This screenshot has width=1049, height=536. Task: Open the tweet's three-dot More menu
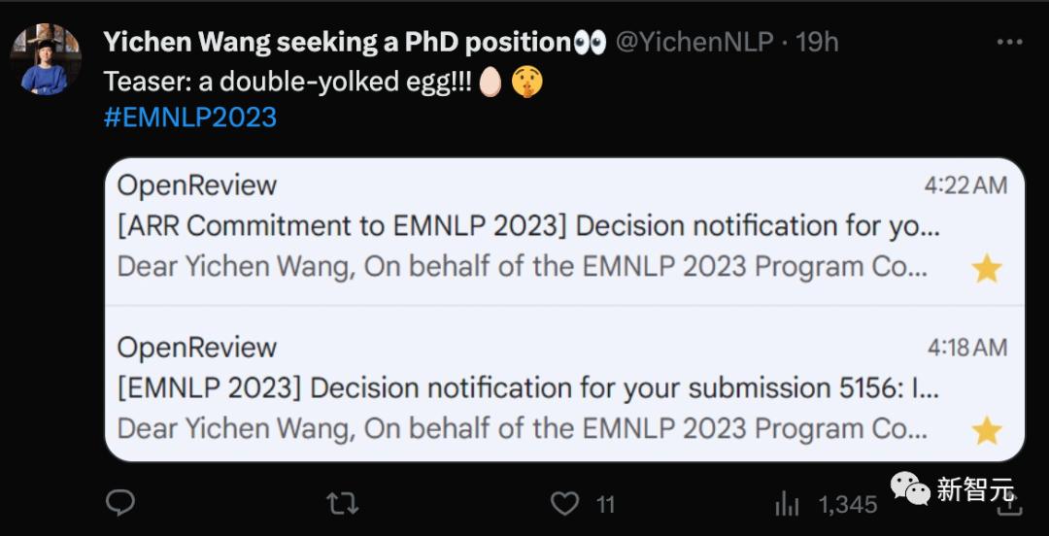point(1010,43)
